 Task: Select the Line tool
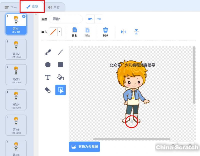(x=60, y=52)
